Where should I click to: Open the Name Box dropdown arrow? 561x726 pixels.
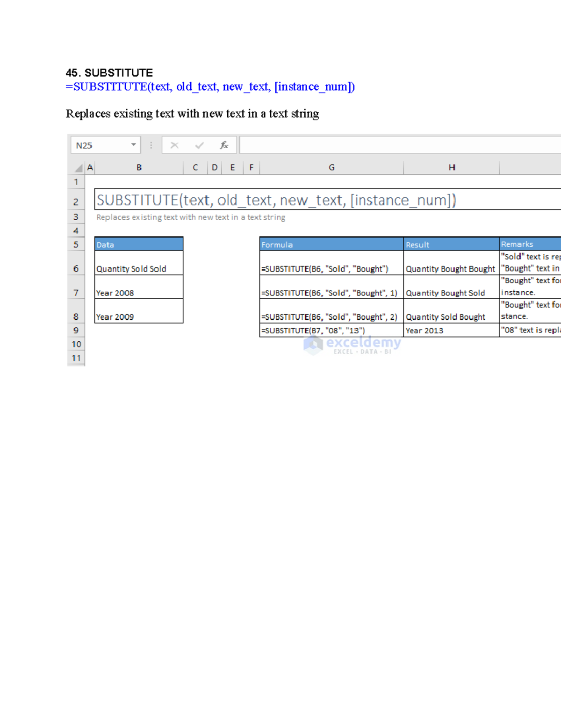[x=134, y=145]
